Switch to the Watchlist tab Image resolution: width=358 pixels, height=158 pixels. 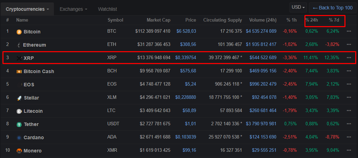(x=108, y=9)
